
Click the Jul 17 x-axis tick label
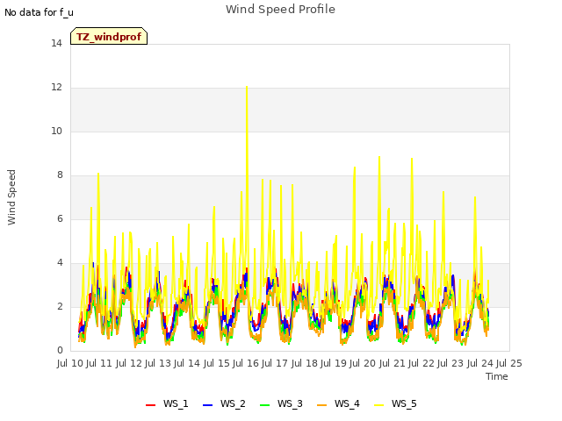pyautogui.click(x=275, y=363)
